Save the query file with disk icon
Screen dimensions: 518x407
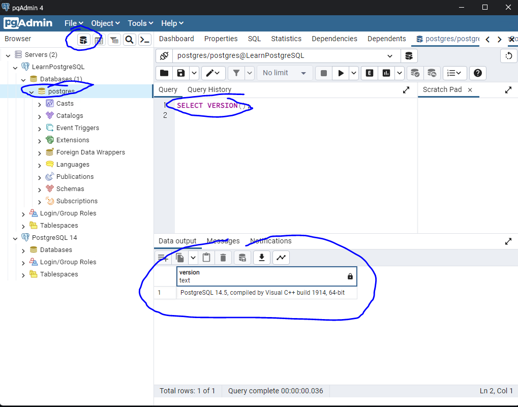coord(181,73)
